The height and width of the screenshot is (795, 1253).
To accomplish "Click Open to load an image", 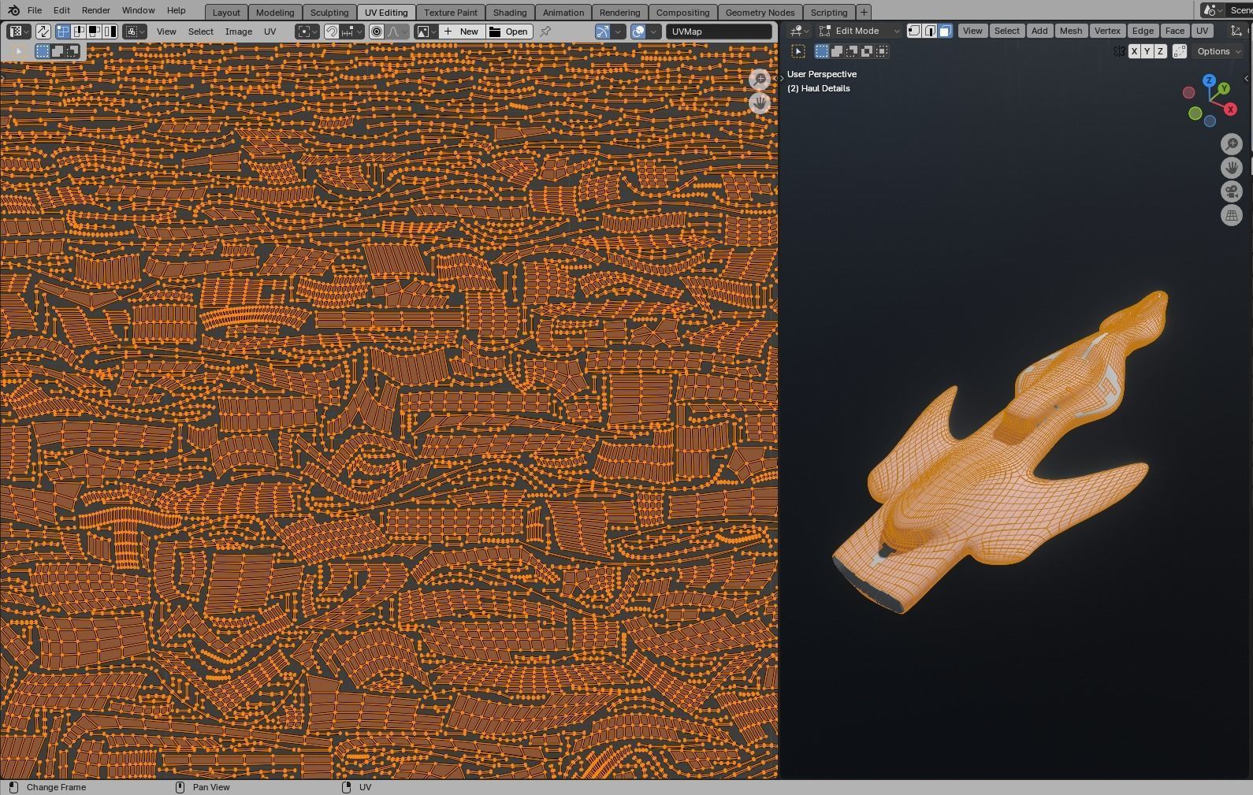I will pos(508,32).
